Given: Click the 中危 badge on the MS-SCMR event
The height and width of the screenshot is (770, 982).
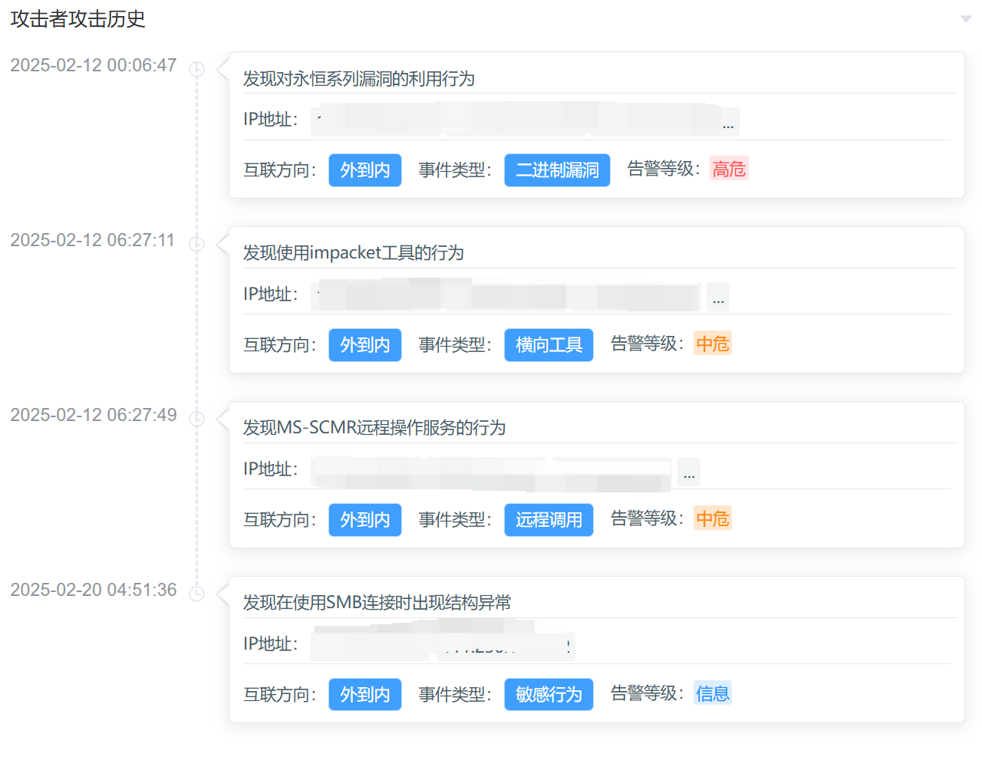Looking at the screenshot, I should click(712, 518).
